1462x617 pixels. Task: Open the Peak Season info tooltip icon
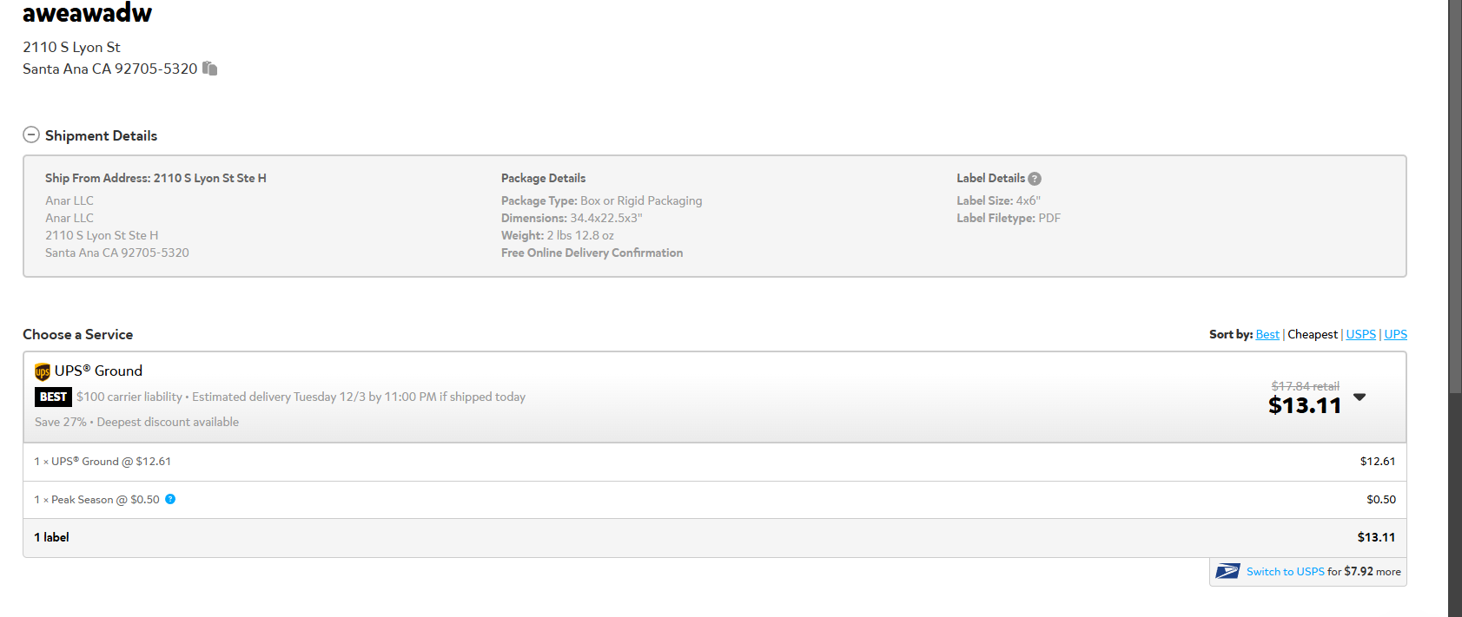tap(170, 499)
